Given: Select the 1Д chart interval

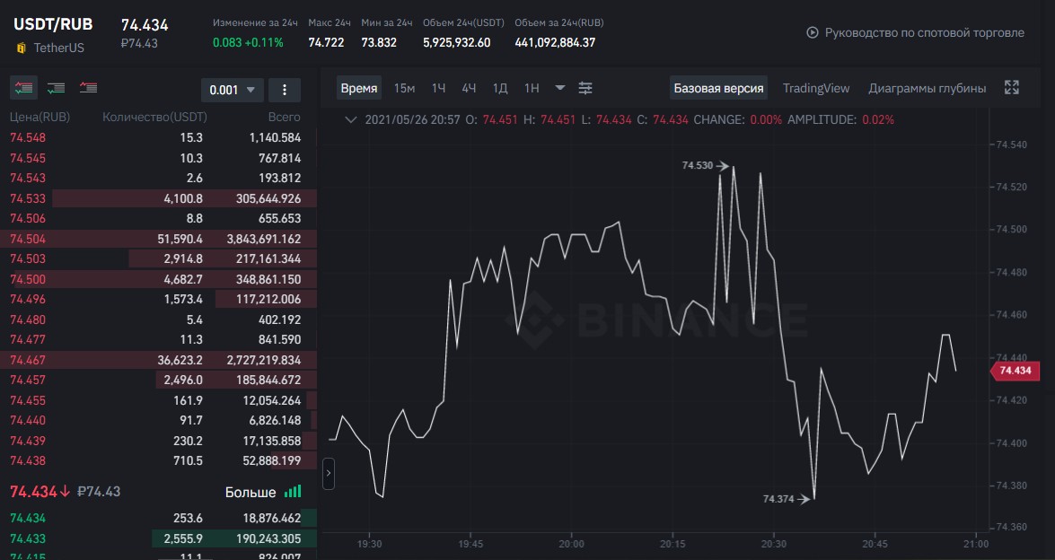Looking at the screenshot, I should pos(500,88).
